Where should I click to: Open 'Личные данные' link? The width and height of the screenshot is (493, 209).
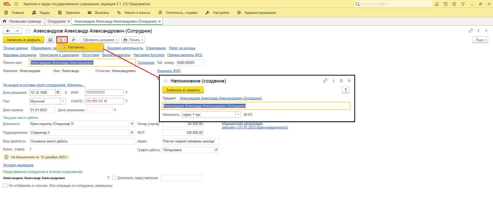(x=15, y=48)
